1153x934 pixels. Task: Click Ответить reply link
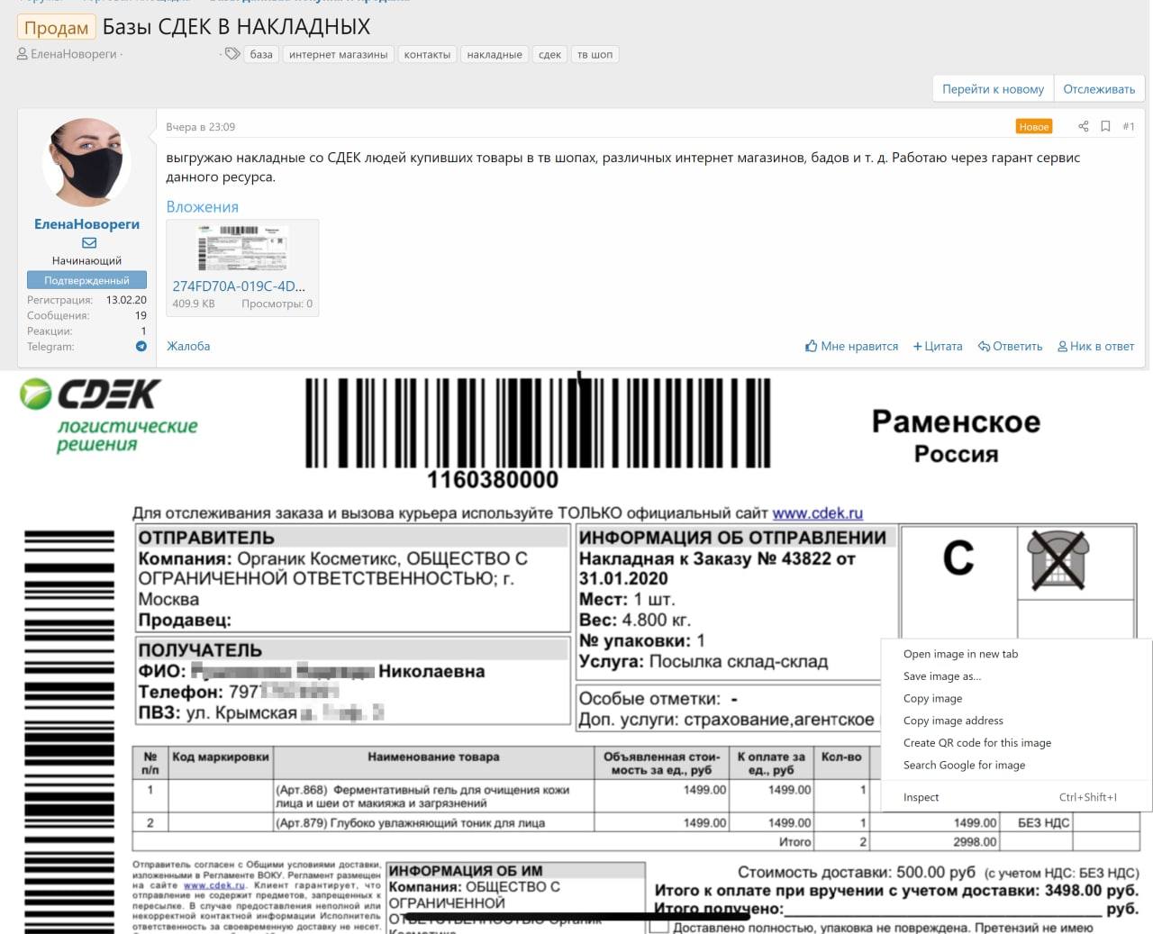(x=1010, y=346)
